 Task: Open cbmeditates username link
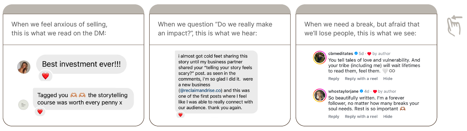(x=340, y=54)
